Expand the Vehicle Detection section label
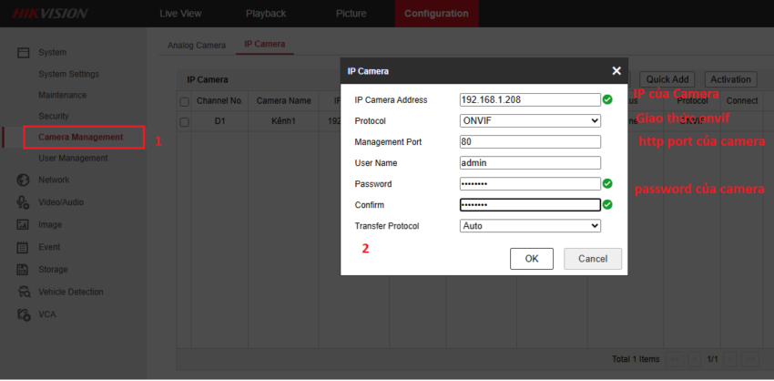Viewport: 774px width, 381px height. click(71, 292)
